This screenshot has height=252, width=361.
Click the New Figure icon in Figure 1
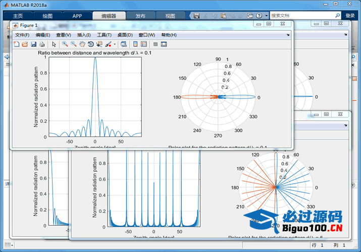17,44
